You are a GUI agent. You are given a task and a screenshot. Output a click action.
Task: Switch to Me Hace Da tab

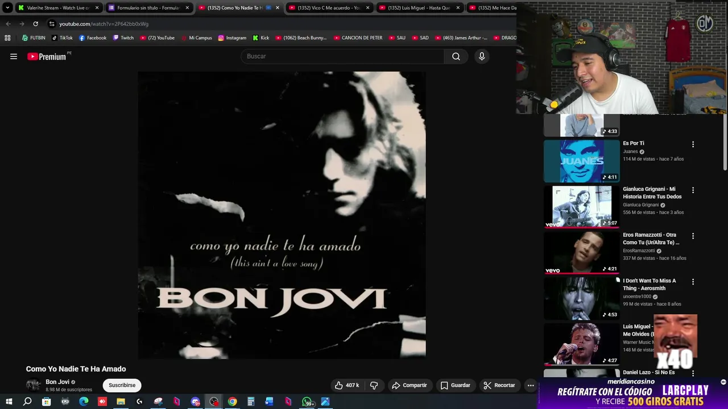(x=492, y=8)
